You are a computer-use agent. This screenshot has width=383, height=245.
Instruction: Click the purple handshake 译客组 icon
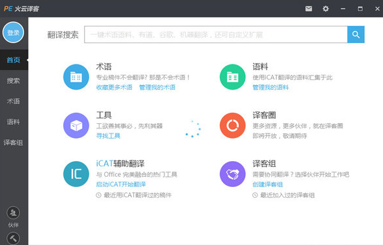point(232,174)
